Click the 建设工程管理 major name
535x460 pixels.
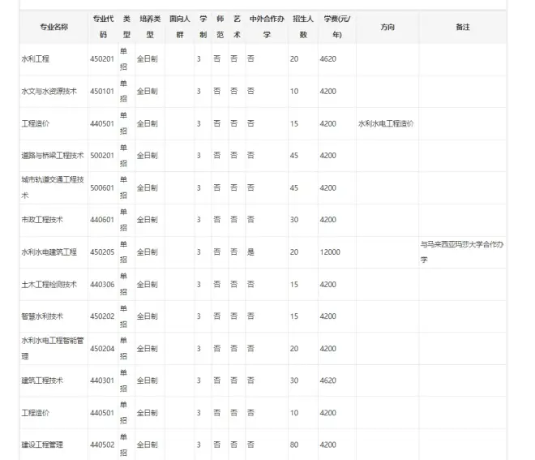coord(42,445)
